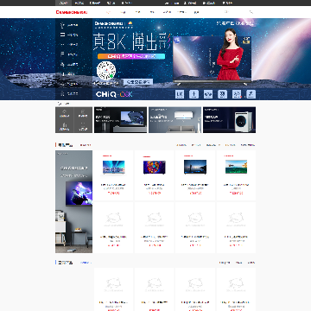
Task: Open the washing machine promo banner
Action: click(x=229, y=120)
